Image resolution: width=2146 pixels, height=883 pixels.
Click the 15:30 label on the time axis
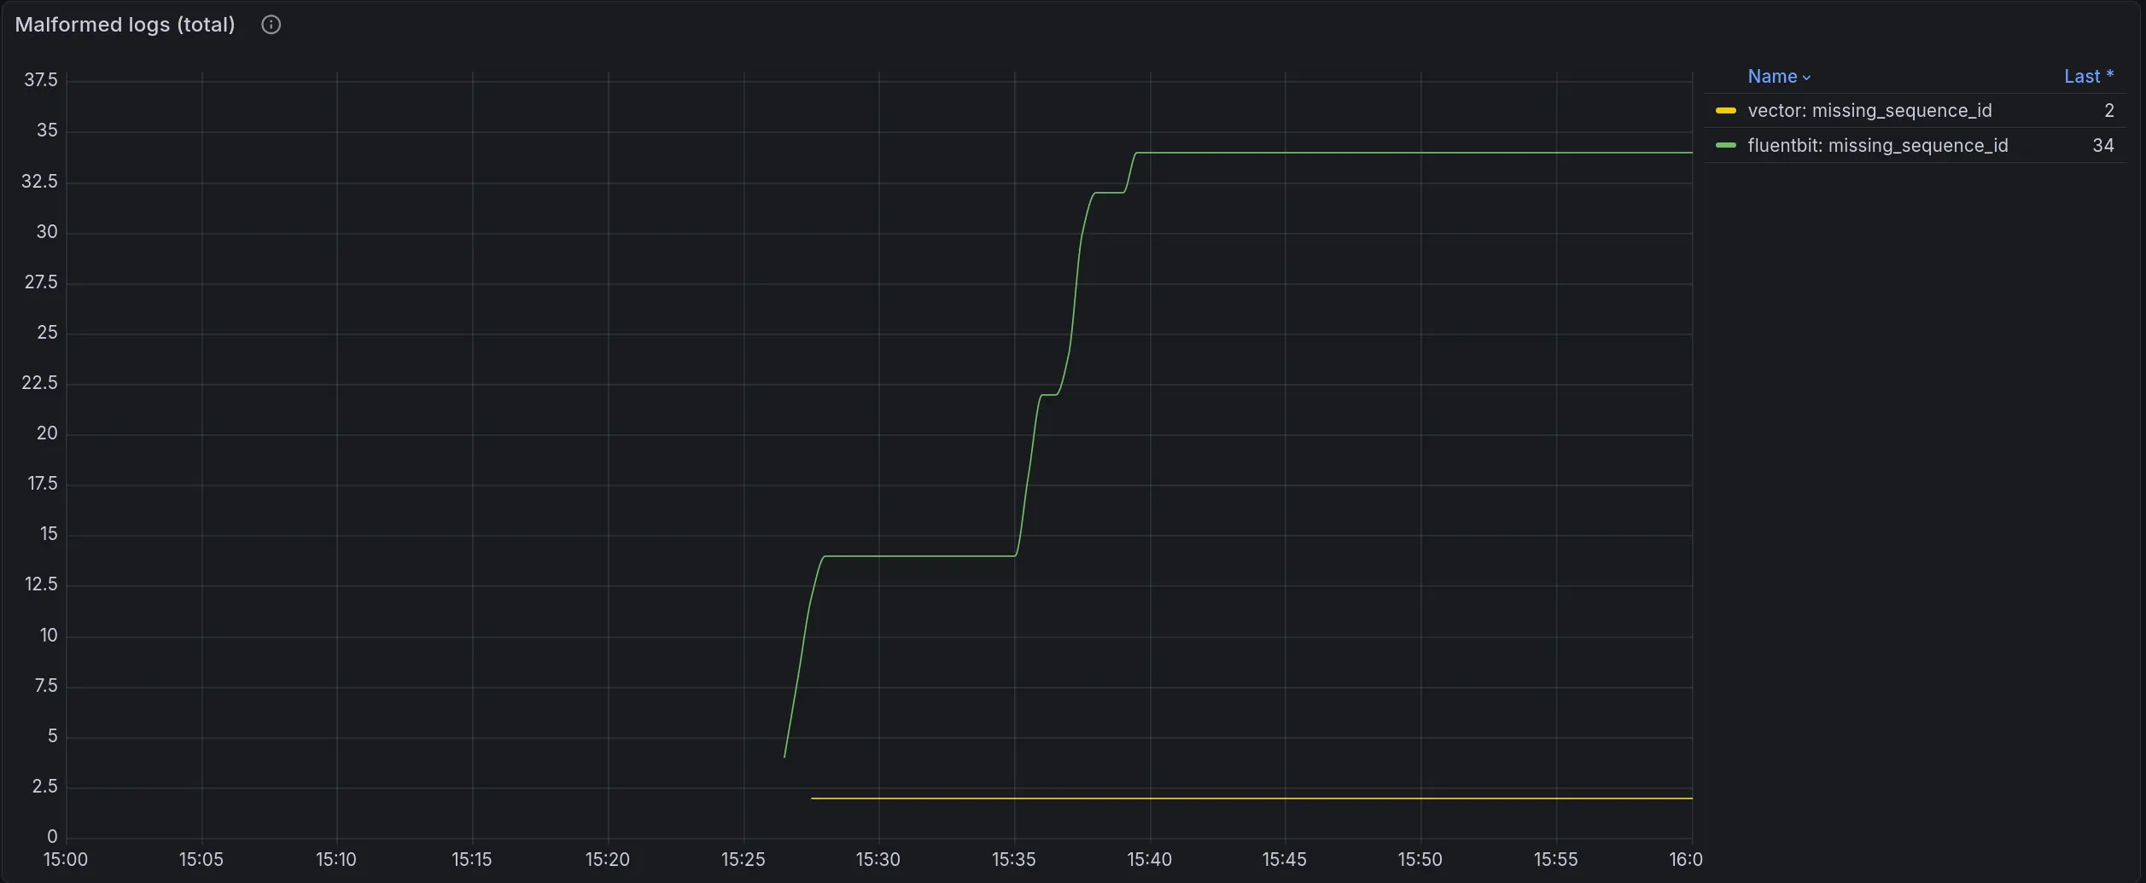click(x=878, y=859)
